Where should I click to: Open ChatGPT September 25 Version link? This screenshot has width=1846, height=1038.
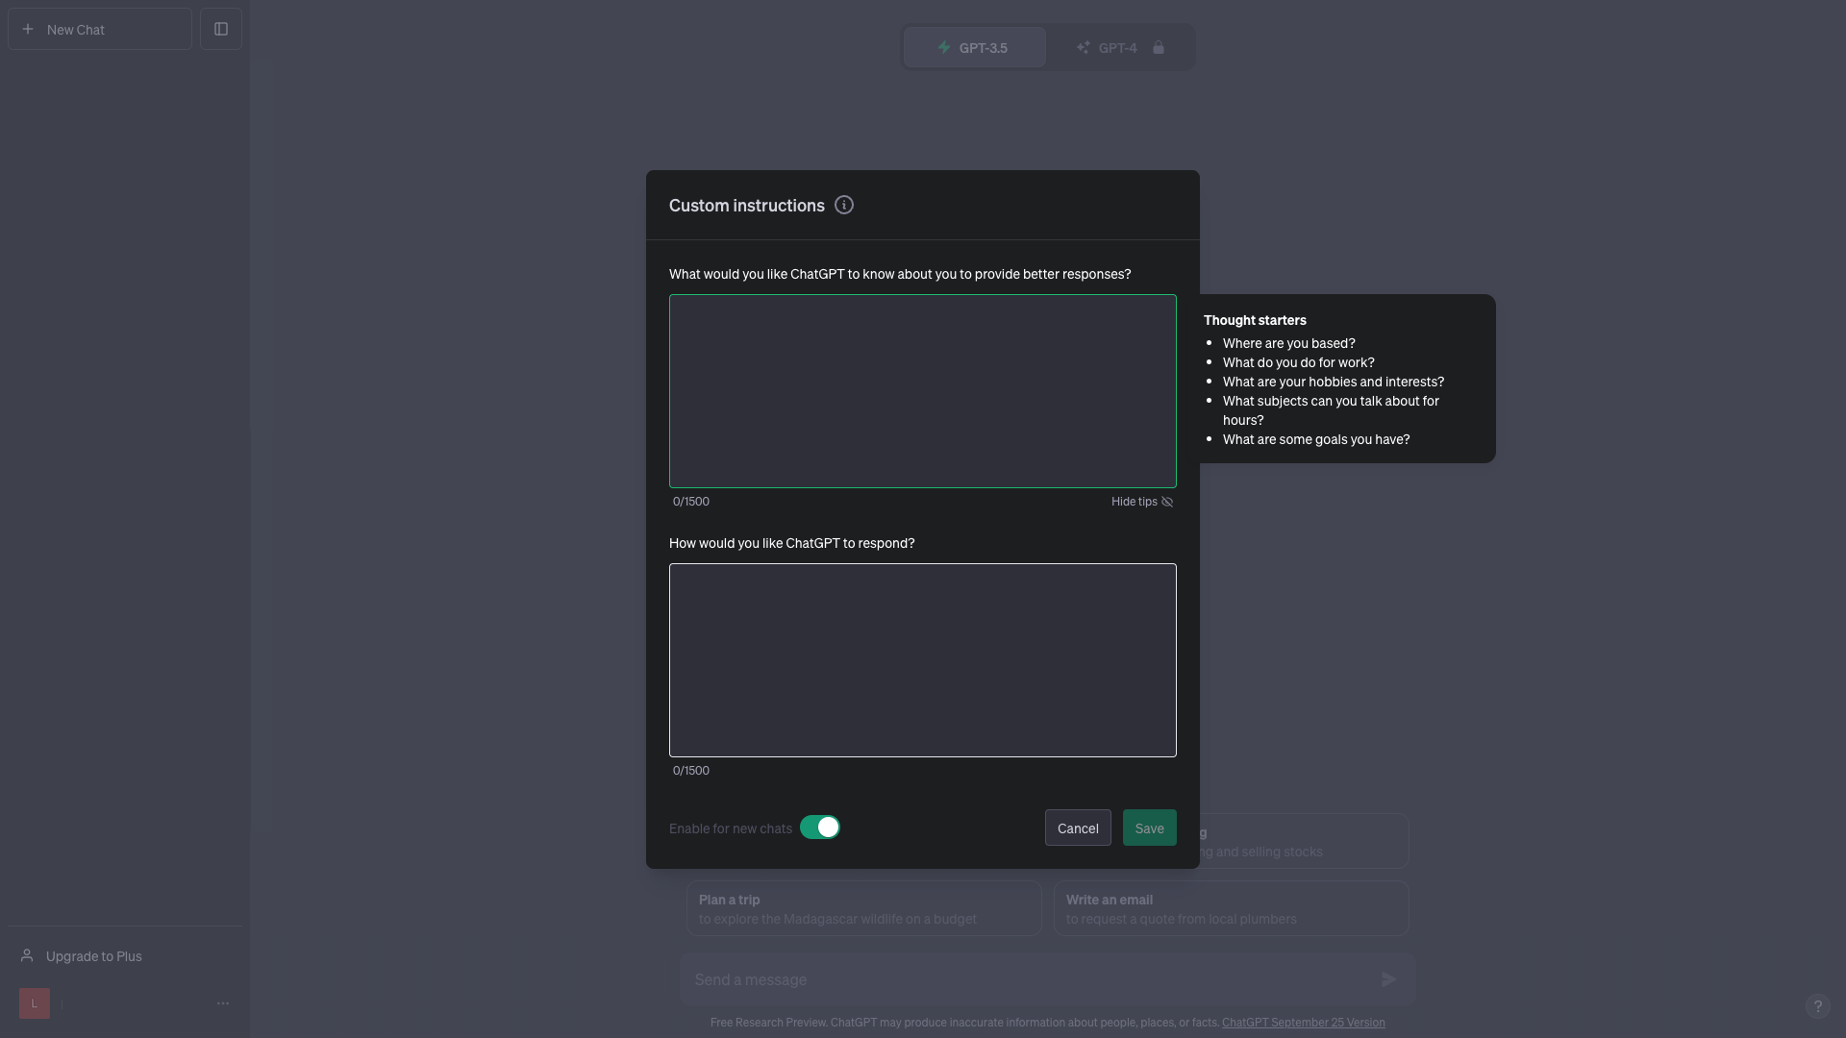pyautogui.click(x=1303, y=1023)
